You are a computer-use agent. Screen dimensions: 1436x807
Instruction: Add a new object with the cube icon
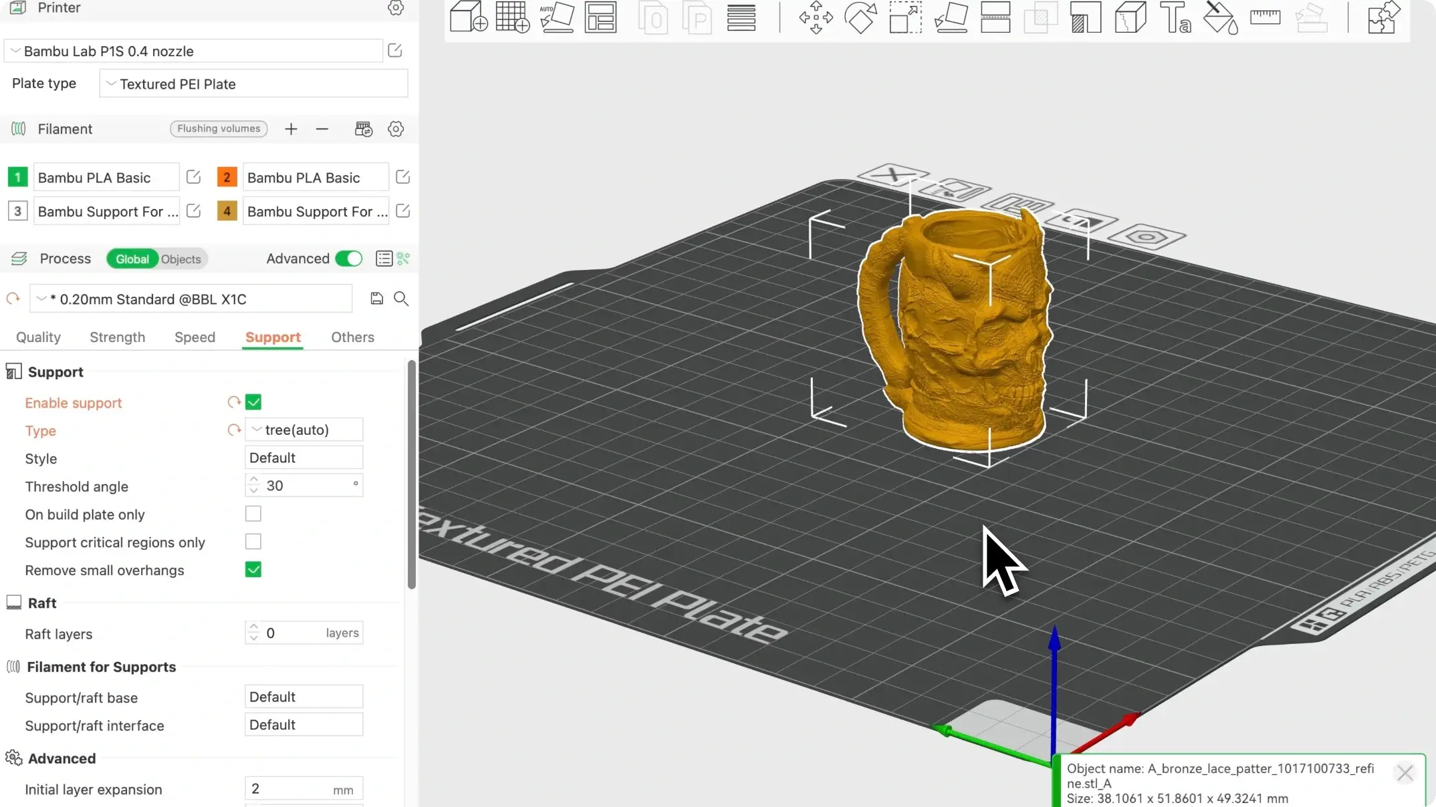(x=468, y=17)
